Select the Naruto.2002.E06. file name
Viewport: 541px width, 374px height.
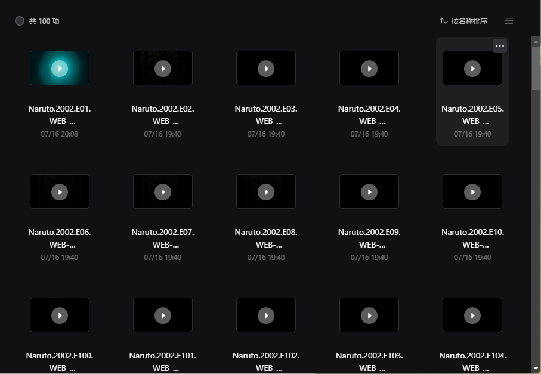60,239
